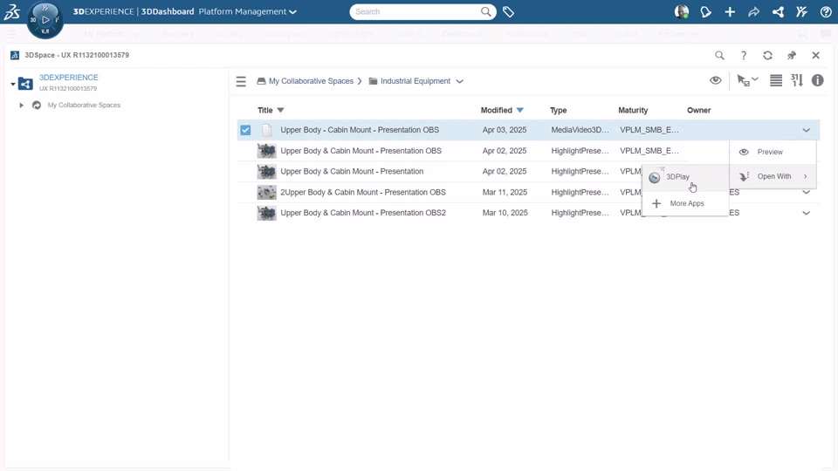Click the 3DSpace widget title icon
838x471 pixels.
tap(15, 55)
